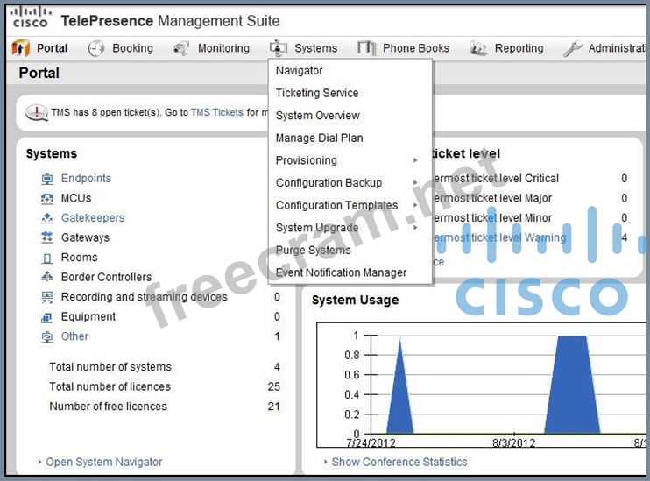Click the open tickets alert icon
Viewport: 650px width, 481px height.
37,113
